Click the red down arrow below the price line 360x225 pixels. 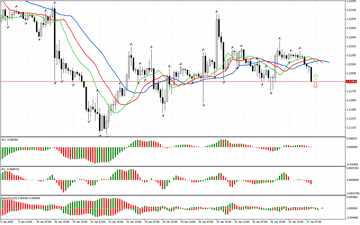(316, 85)
